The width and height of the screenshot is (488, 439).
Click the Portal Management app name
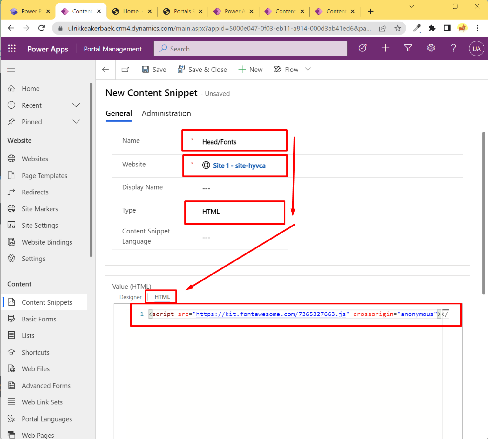coord(113,49)
